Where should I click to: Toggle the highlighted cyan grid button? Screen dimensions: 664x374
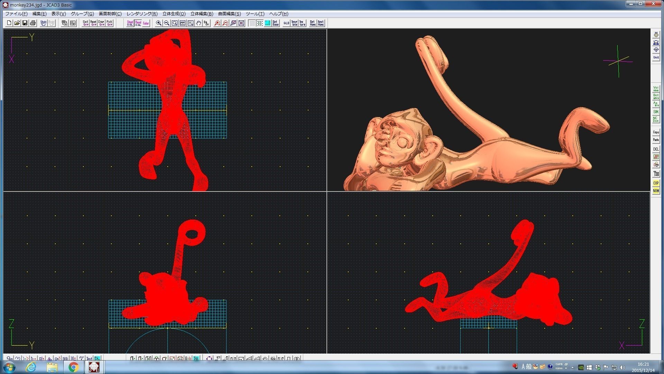point(268,23)
